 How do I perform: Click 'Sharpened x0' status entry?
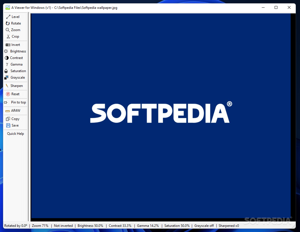click(x=229, y=226)
